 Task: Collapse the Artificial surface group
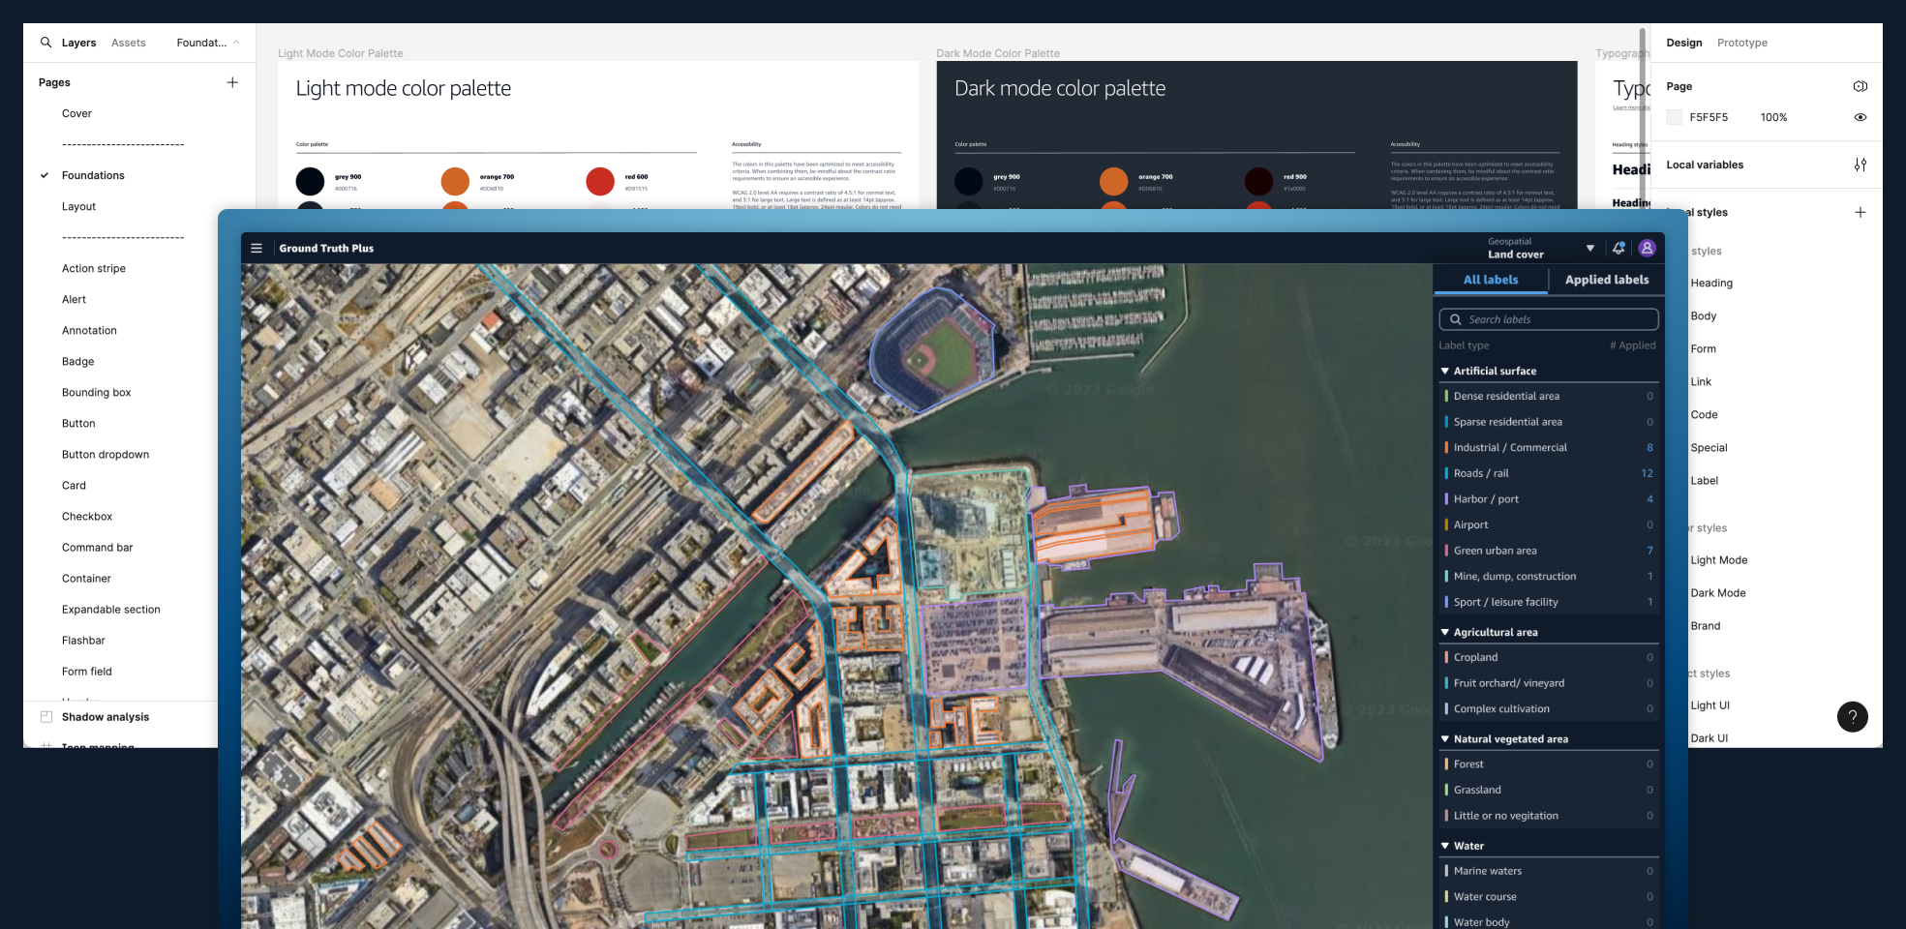[1445, 371]
